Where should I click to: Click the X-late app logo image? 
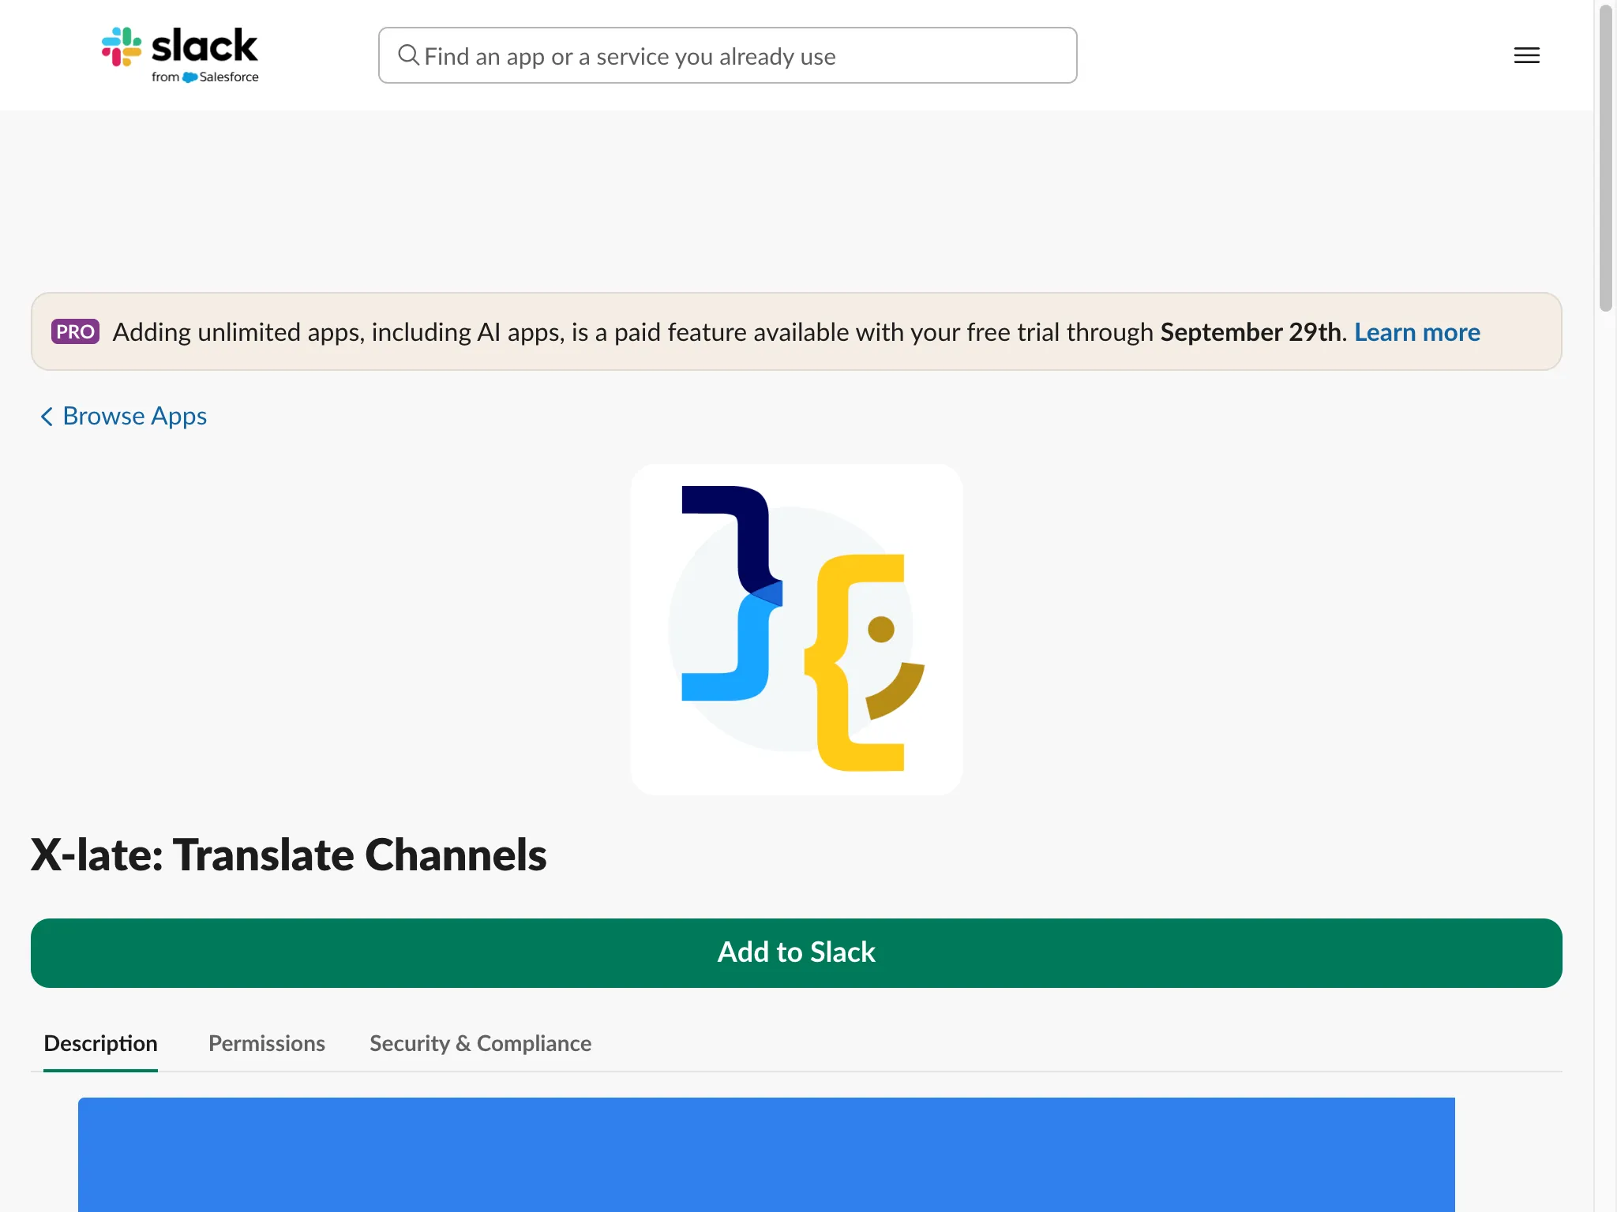point(796,629)
